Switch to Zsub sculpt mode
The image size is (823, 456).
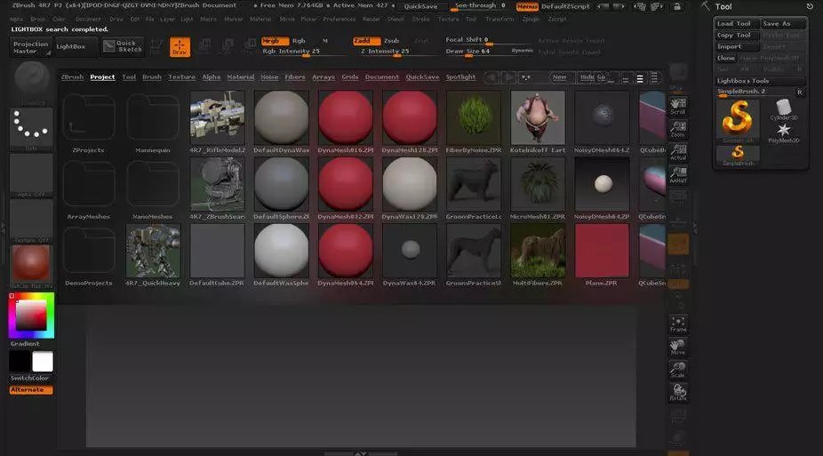[x=392, y=41]
